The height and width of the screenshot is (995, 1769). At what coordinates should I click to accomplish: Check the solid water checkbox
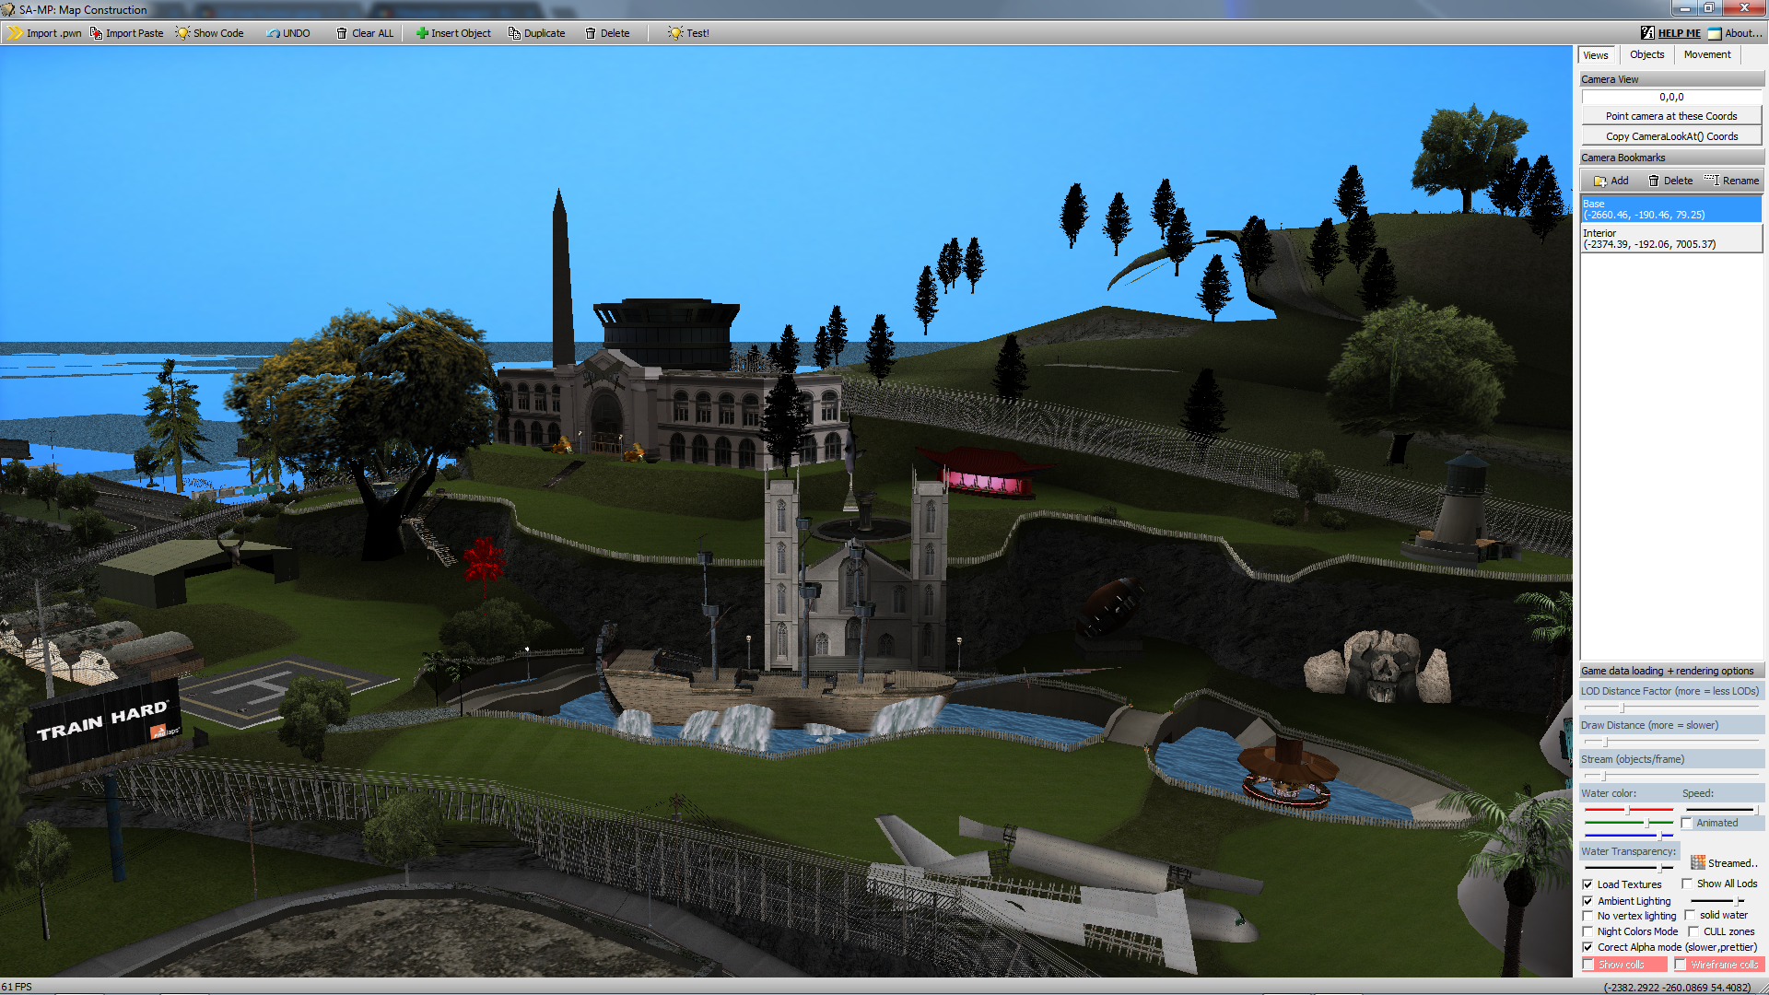point(1690,915)
